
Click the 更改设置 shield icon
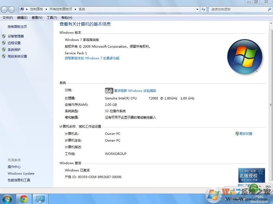point(237,134)
